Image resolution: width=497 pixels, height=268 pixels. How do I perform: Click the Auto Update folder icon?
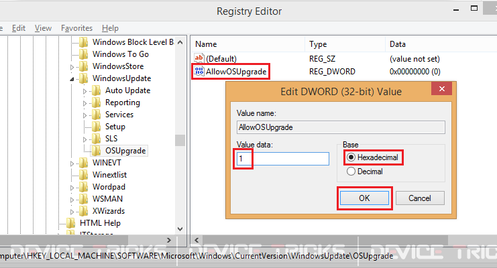96,90
